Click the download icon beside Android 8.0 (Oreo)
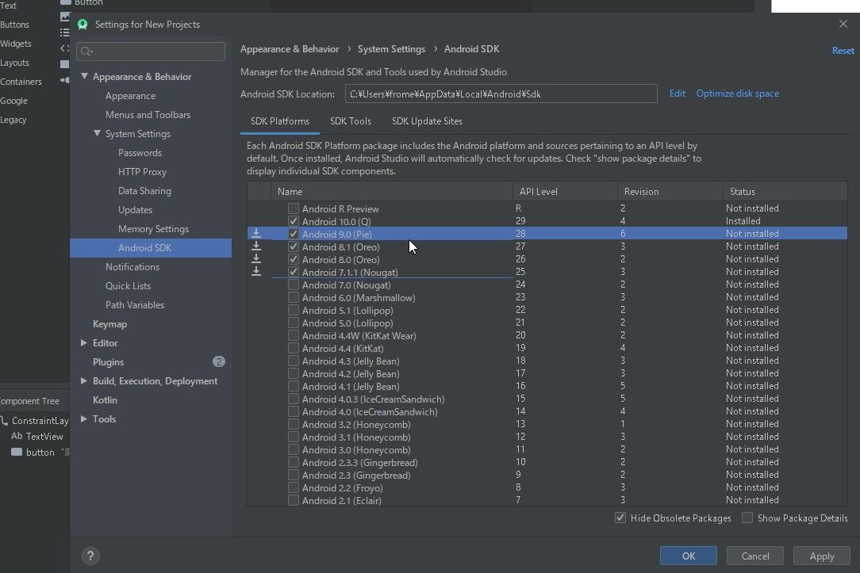Viewport: 860px width, 573px height. (256, 259)
